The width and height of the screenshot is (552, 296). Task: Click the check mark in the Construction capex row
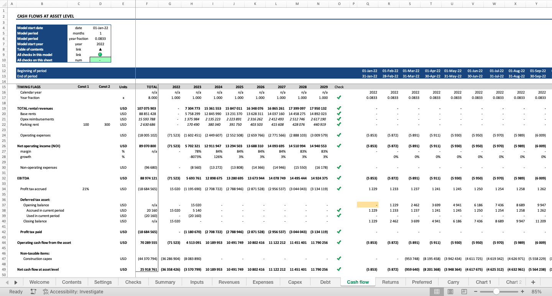click(339, 259)
